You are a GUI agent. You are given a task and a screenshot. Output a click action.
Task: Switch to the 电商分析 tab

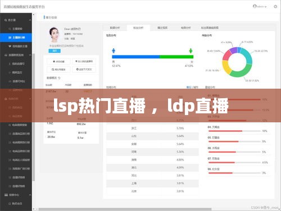coord(185,27)
